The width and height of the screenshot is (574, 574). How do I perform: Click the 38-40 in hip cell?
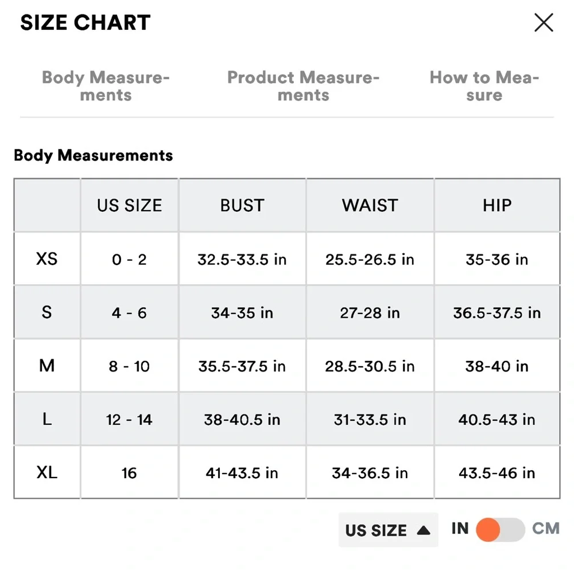pyautogui.click(x=497, y=366)
